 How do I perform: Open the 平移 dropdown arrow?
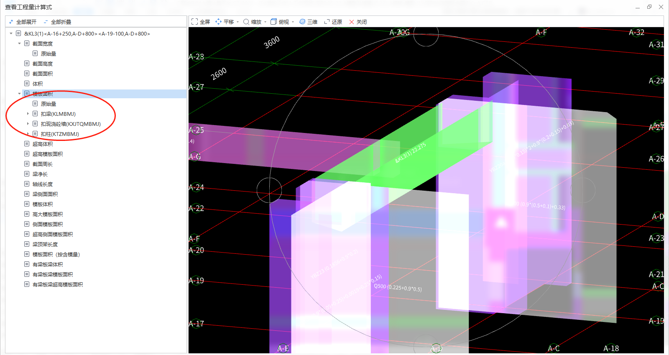pos(237,22)
